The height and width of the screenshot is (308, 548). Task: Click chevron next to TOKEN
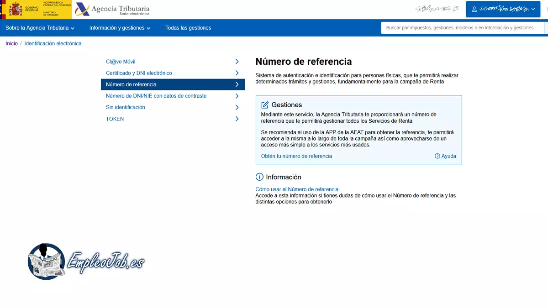coord(237,119)
